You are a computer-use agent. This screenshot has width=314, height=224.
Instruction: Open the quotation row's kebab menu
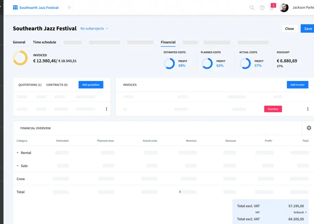tap(106, 109)
